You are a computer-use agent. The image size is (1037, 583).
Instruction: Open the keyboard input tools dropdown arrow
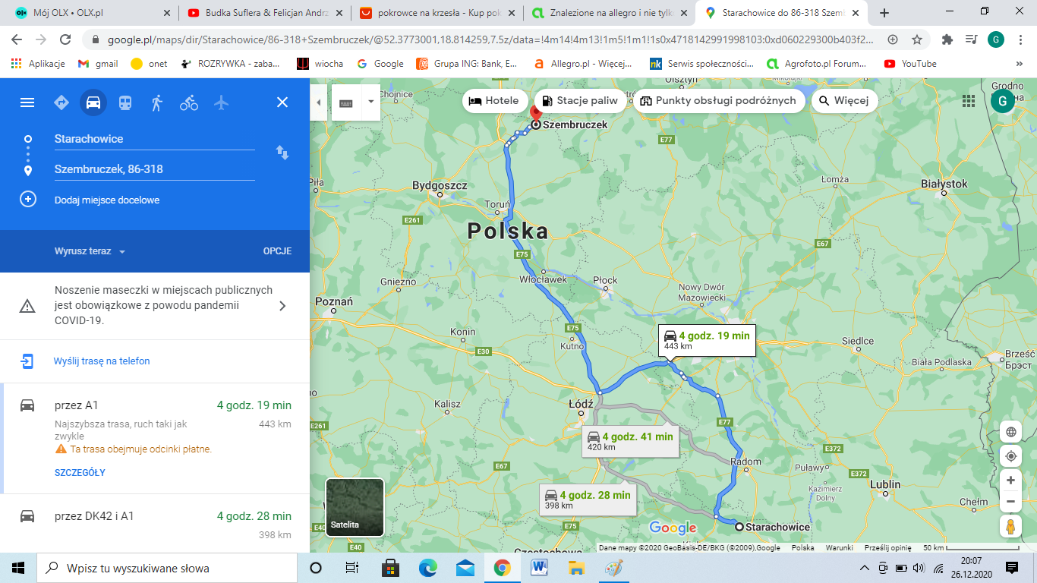[370, 102]
